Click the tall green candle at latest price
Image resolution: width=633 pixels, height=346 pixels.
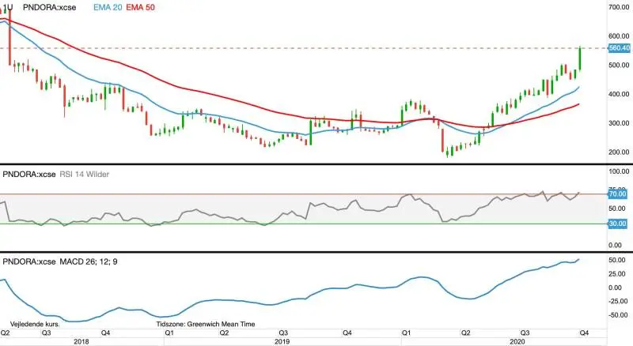click(580, 58)
